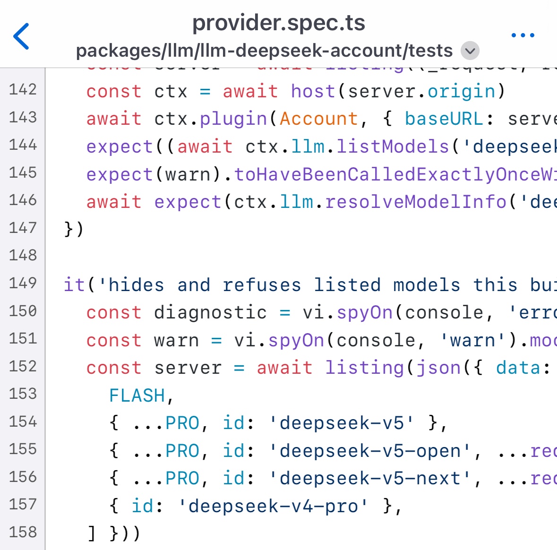Image resolution: width=557 pixels, height=550 pixels.
Task: Tap the 'diagnostic' variable on line 150
Action: (x=210, y=313)
